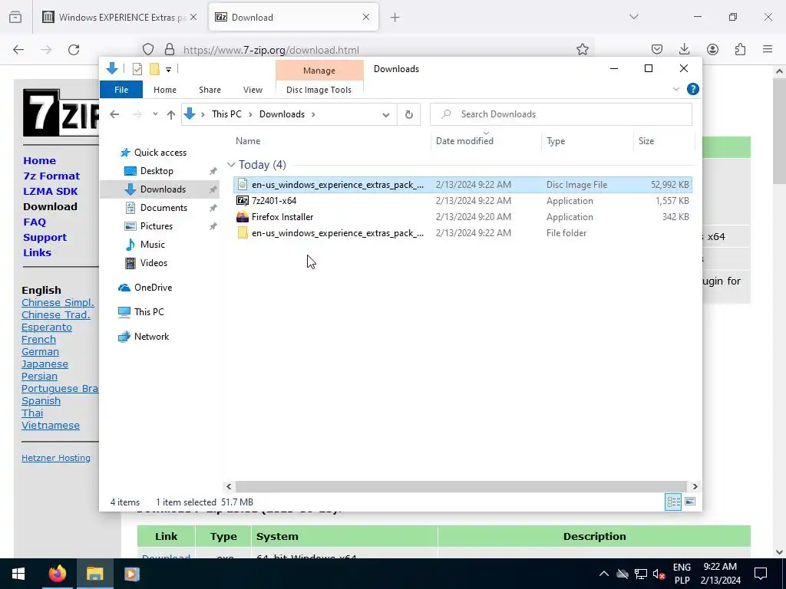The image size is (786, 589).
Task: Click the New folder icon in Explorer title bar
Action: [x=154, y=68]
